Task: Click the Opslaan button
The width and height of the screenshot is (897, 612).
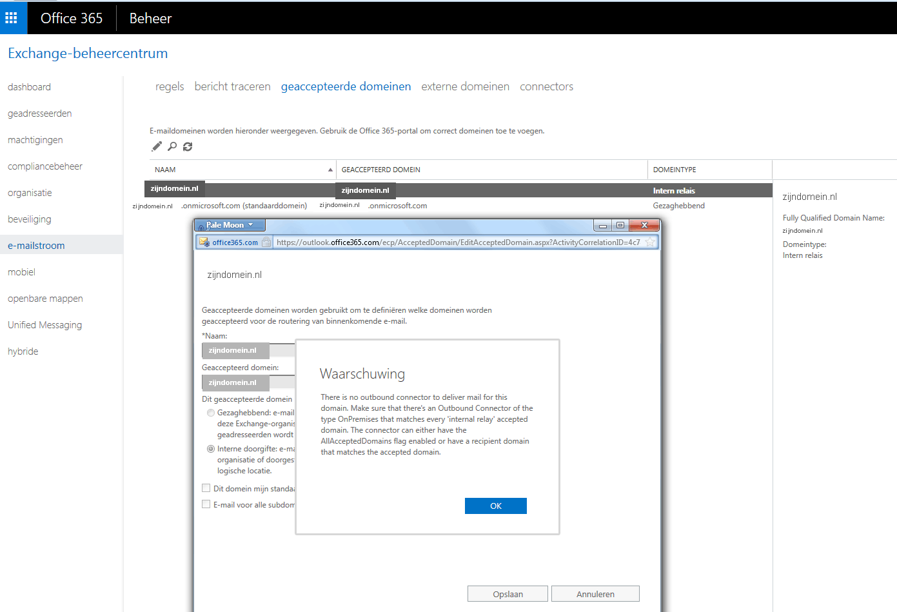Action: point(508,594)
